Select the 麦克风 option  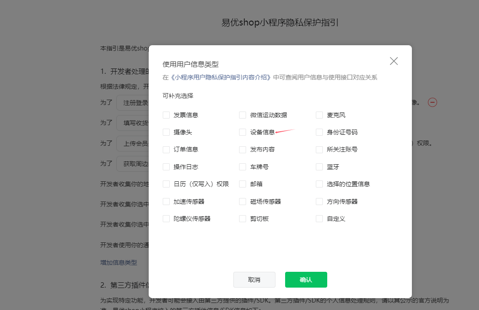pos(319,115)
